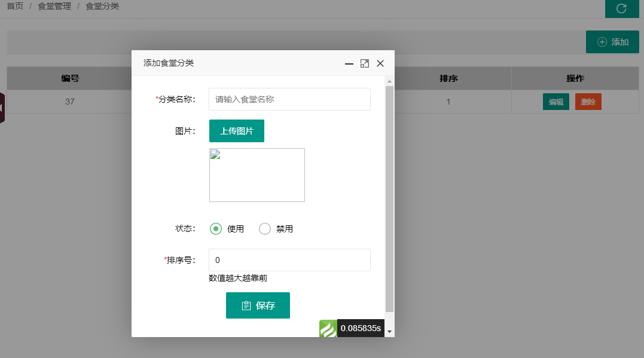644x358 pixels.
Task: Click the image preview placeholder box
Action: pos(257,175)
